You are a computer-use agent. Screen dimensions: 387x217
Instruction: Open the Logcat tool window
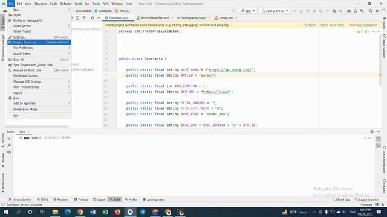pyautogui.click(x=99, y=200)
